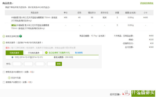Image resolution: width=156 pixels, height=97 pixels.
Task: Click the '应付总额' amount '¥360' in the summary
Action: coord(151,47)
